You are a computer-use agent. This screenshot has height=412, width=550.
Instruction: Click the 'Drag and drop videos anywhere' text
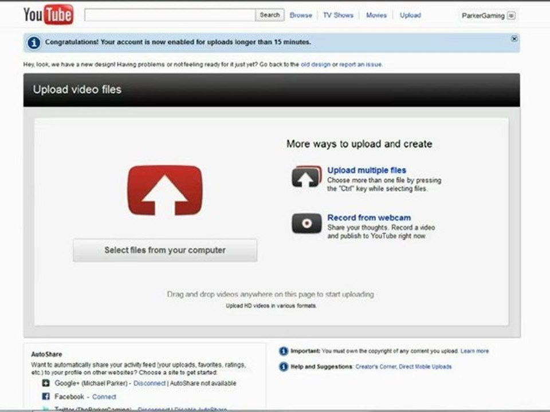click(270, 294)
